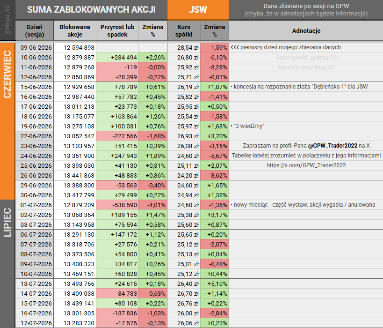
Task: Click the 'Kurs spółki' column header
Action: [184, 30]
